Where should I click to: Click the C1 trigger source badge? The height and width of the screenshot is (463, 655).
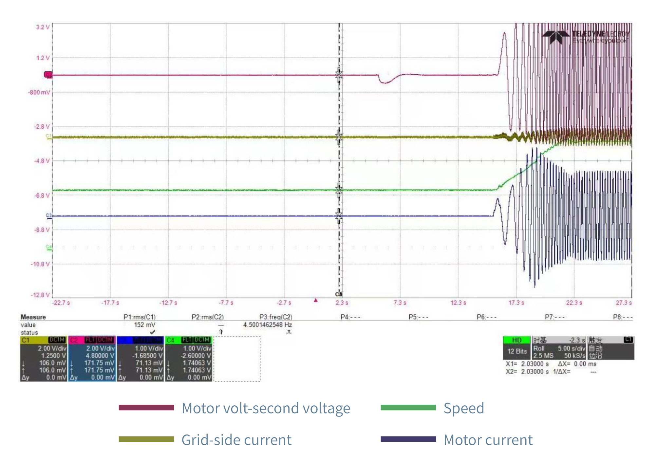(x=628, y=340)
